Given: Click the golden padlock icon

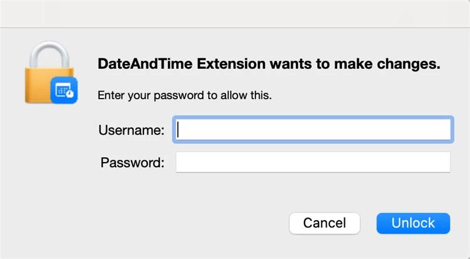Looking at the screenshot, I should [50, 73].
